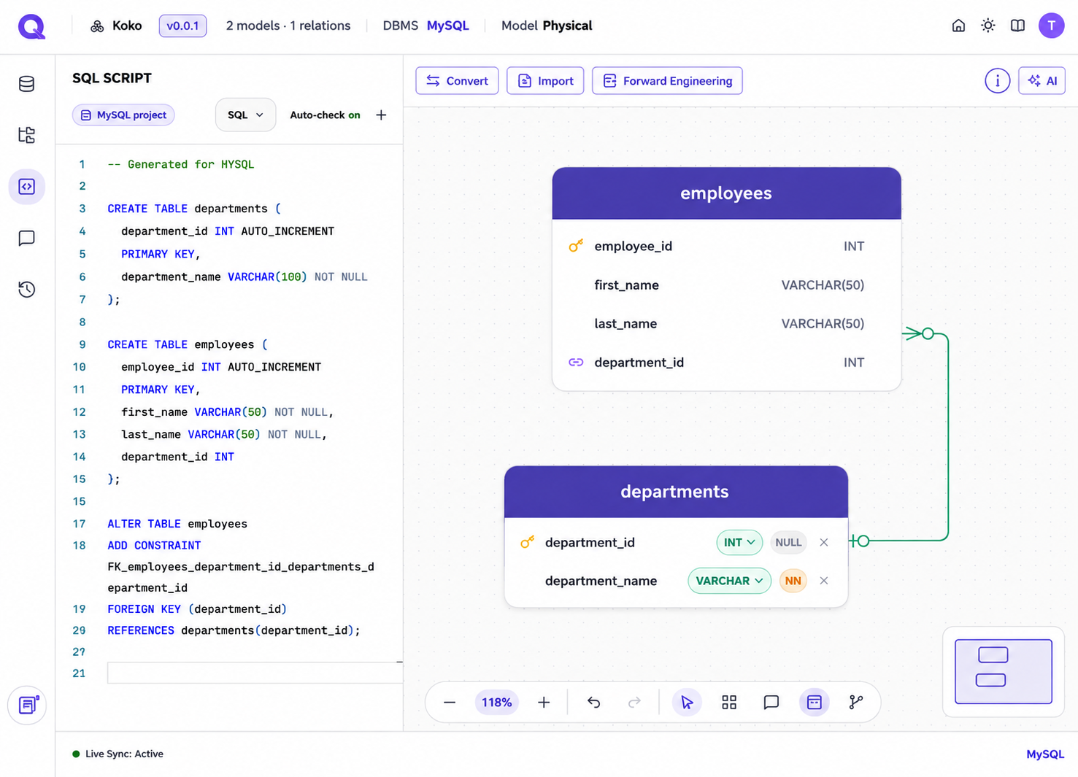Open the documentation book icon
1078x777 pixels.
[1017, 26]
